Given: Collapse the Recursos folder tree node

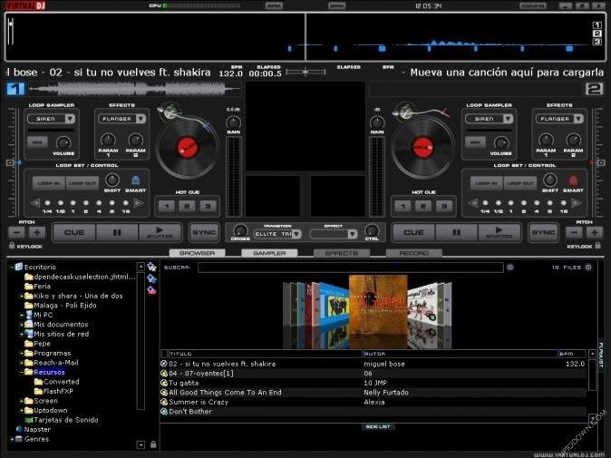Looking at the screenshot, I should 22,372.
